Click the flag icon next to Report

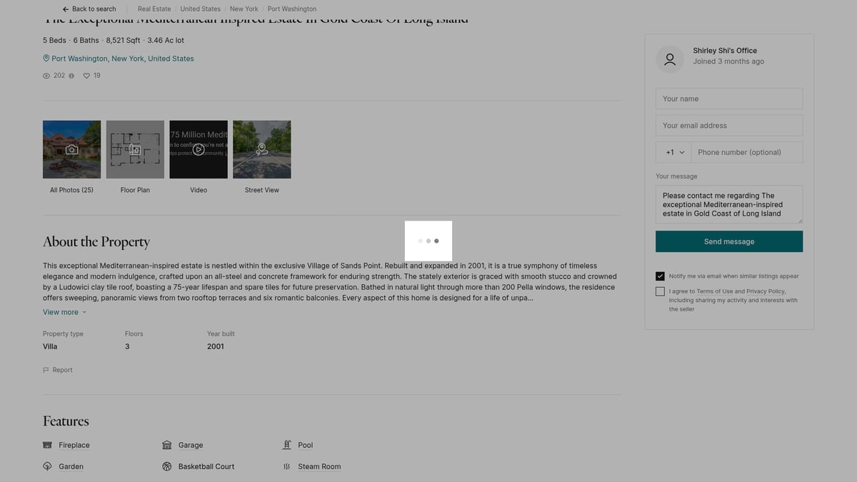(x=46, y=370)
